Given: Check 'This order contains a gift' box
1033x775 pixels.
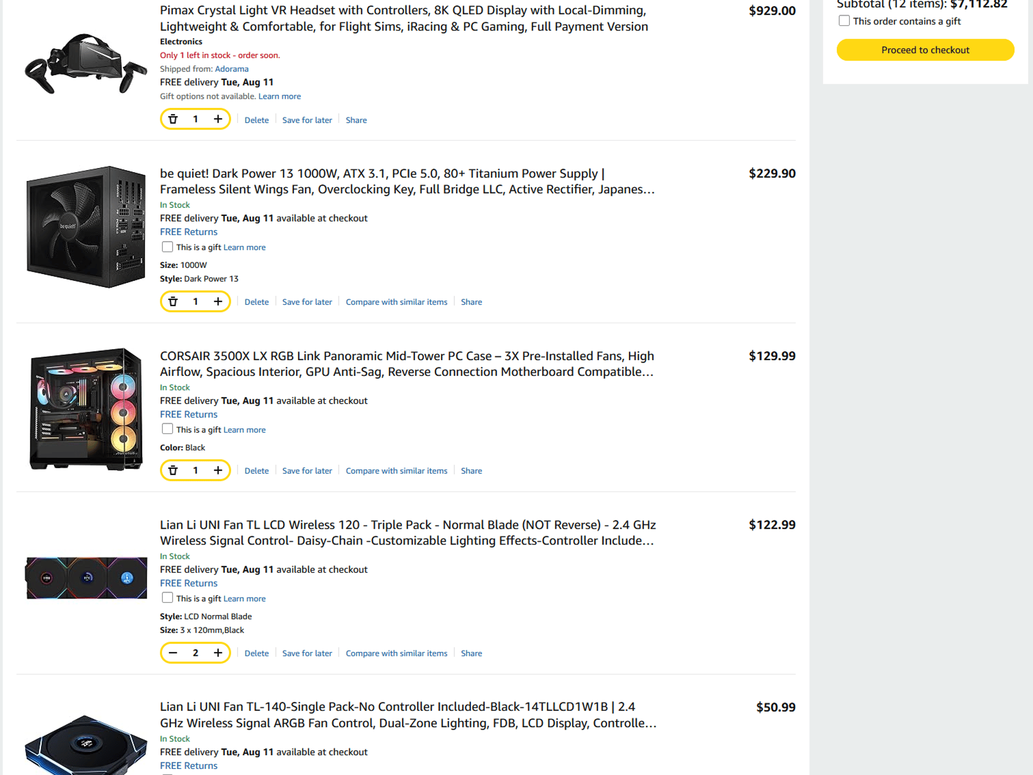Looking at the screenshot, I should (844, 21).
